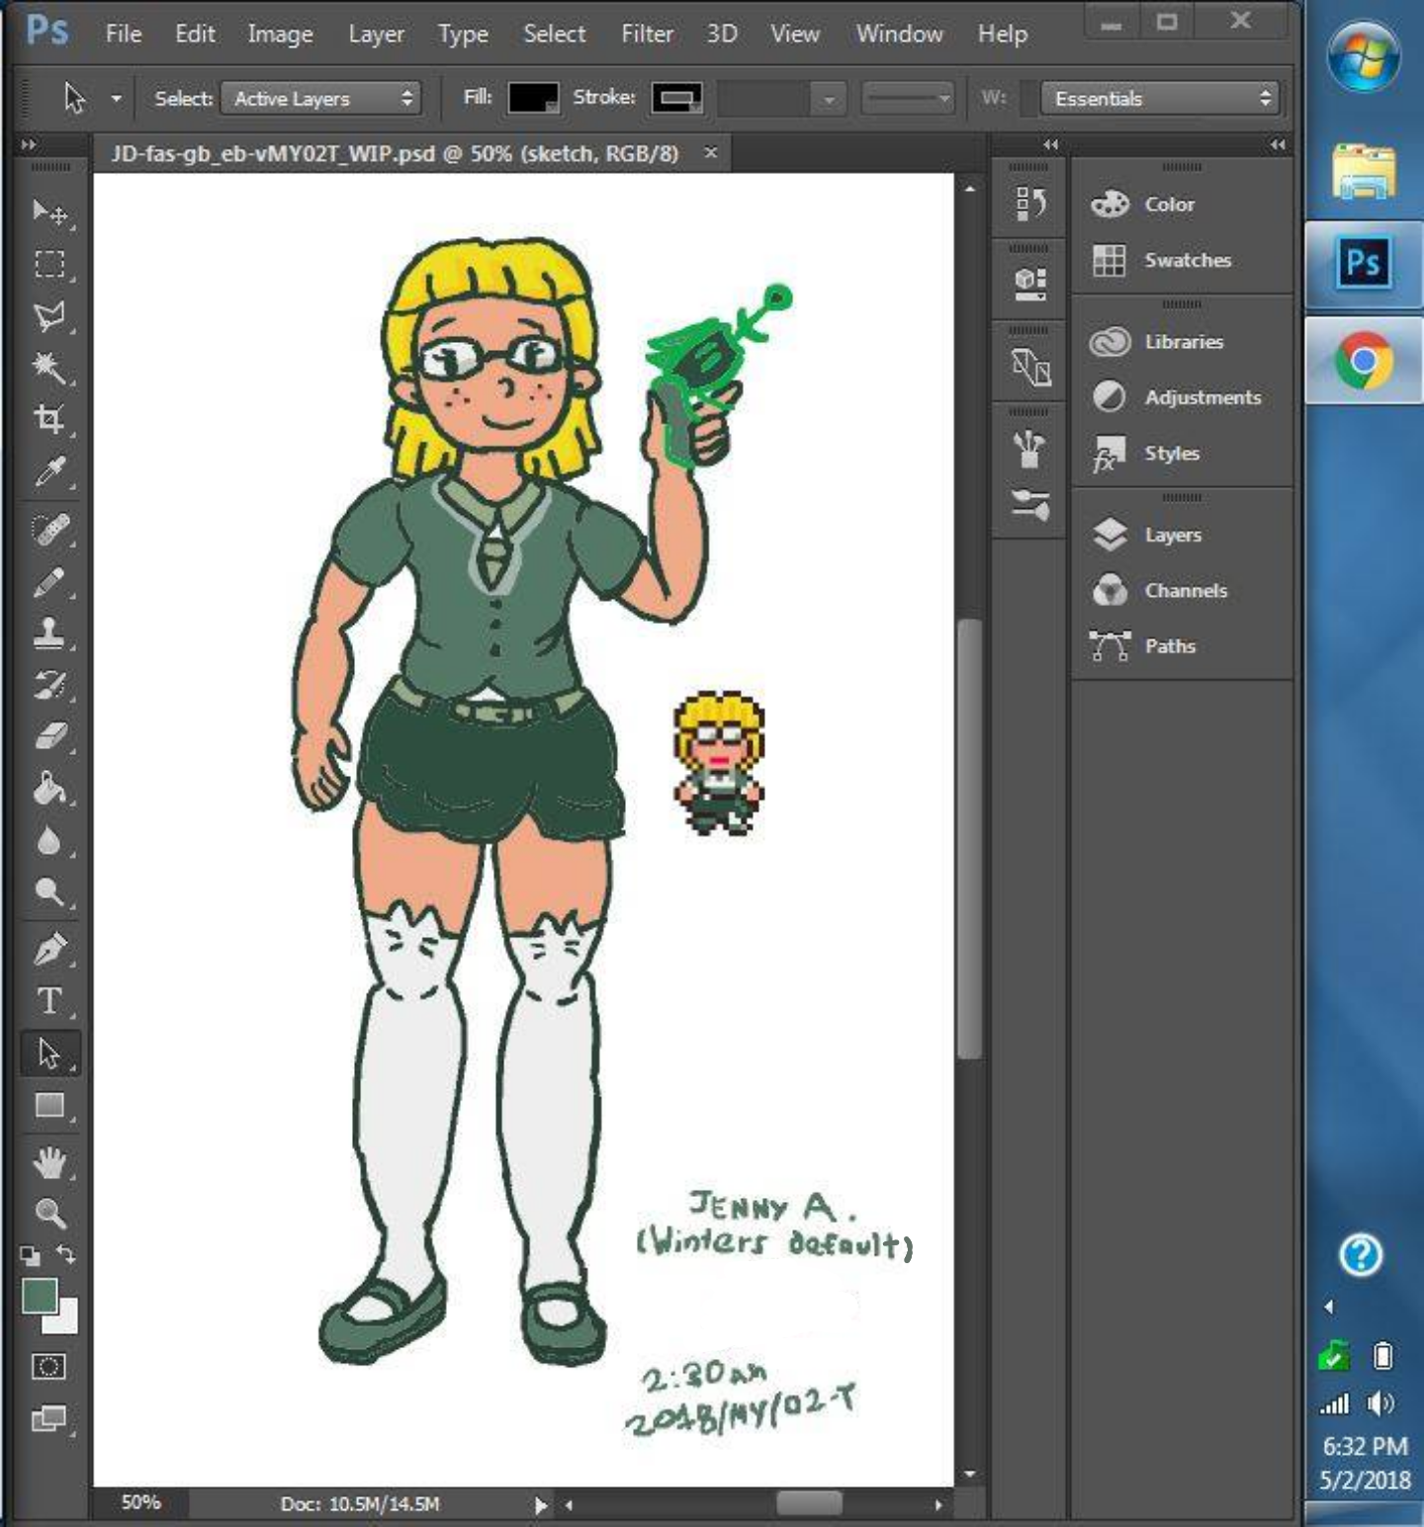Select the Crop tool
Viewport: 1424px width, 1527px height.
49,419
